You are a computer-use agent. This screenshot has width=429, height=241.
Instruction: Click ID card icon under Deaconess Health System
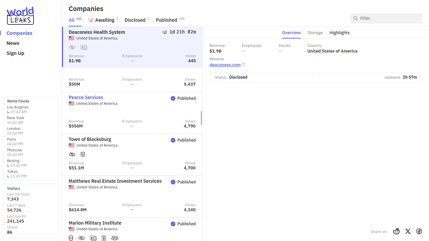84,48
